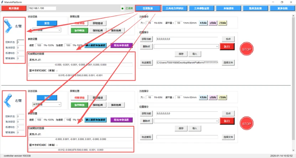
Task: Switch to the 末端透传 tab
Action: click(229, 8)
